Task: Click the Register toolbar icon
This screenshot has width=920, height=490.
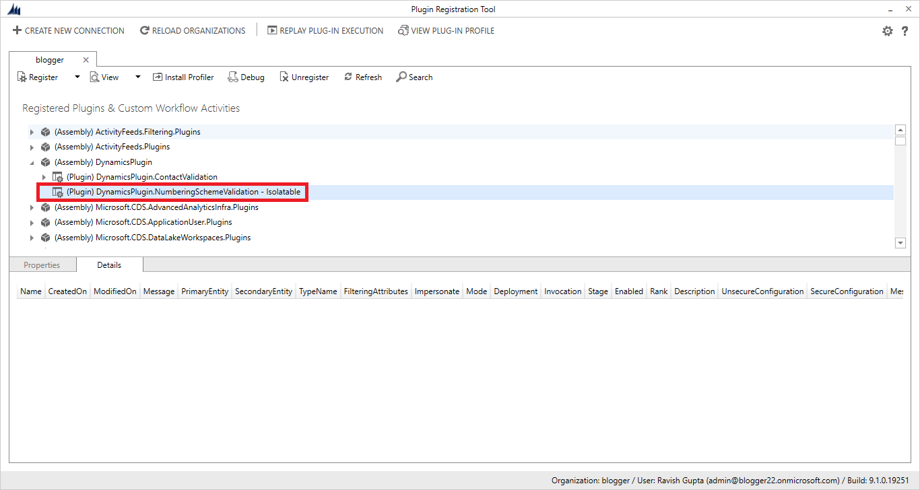Action: pyautogui.click(x=22, y=77)
